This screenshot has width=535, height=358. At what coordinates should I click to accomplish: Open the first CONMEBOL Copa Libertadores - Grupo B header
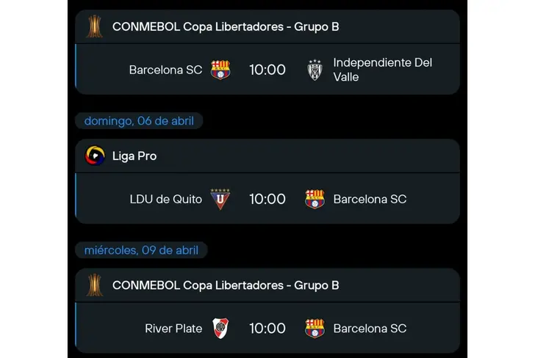click(267, 26)
